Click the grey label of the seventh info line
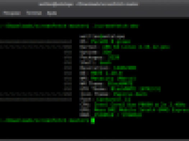Viewport: 189px width, 141px height. tap(83, 73)
